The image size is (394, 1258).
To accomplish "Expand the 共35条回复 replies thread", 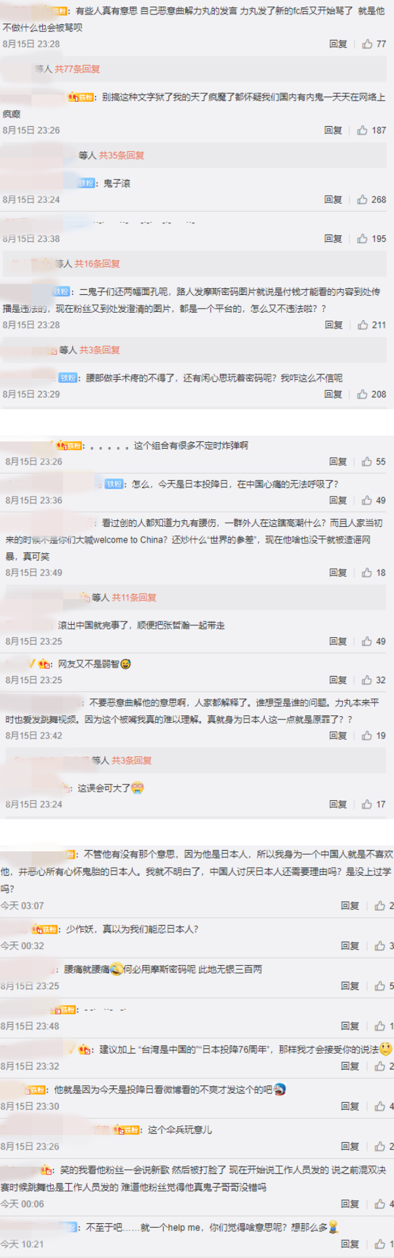I will [x=121, y=156].
